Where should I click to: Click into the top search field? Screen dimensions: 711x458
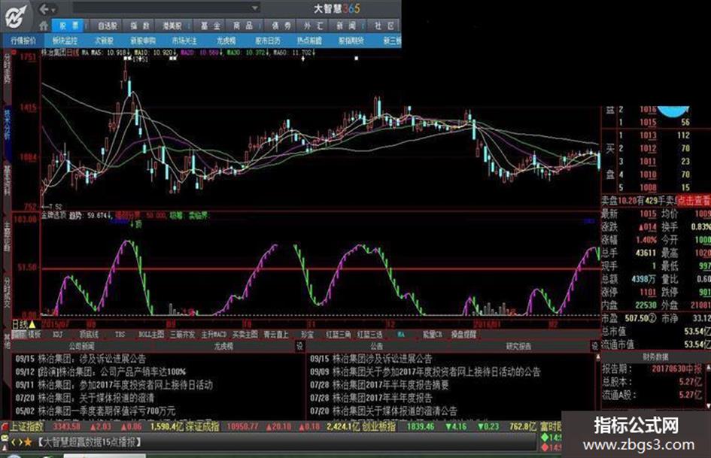(x=162, y=8)
